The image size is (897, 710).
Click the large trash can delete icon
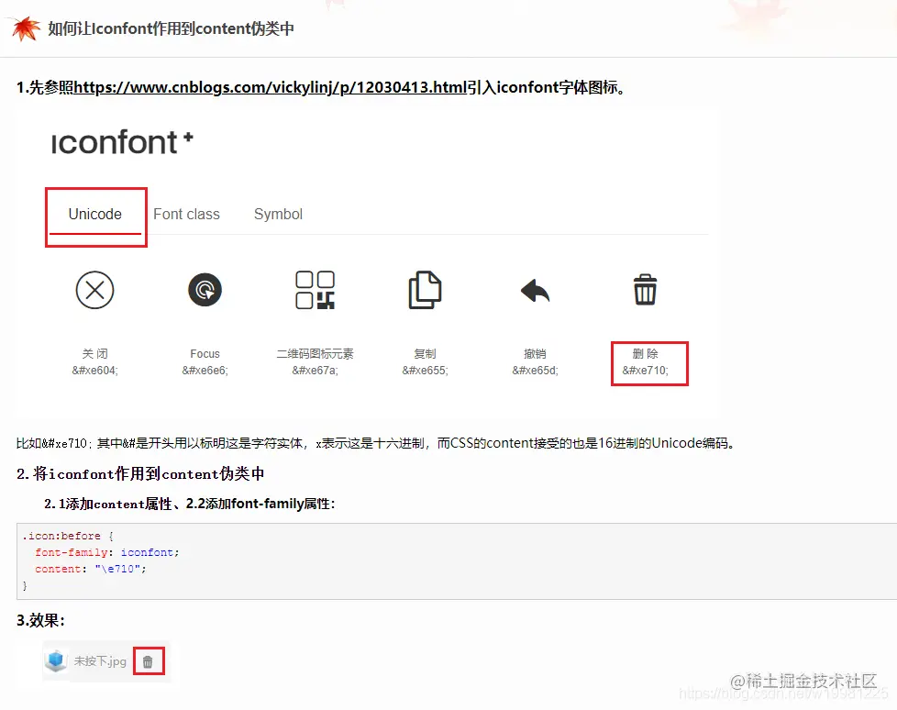646,290
